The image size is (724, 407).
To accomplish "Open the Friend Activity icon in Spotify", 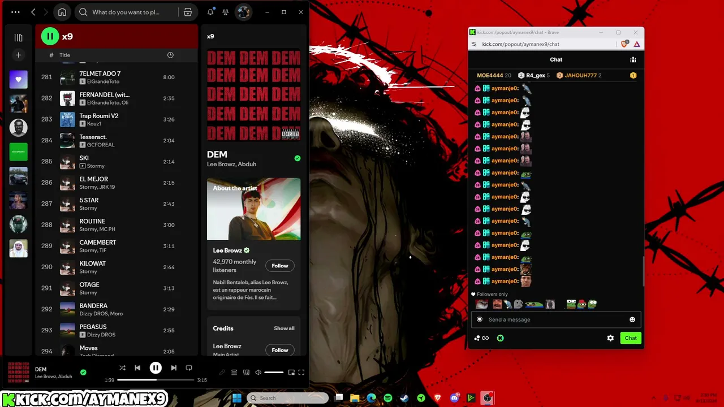I will coord(226,12).
